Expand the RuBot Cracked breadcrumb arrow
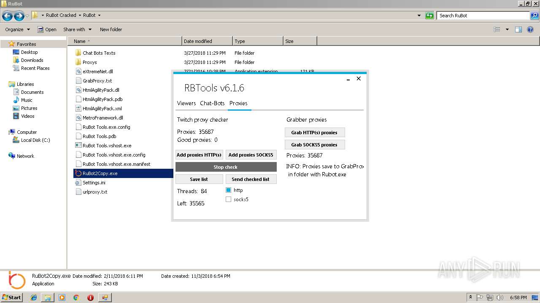 click(79, 15)
